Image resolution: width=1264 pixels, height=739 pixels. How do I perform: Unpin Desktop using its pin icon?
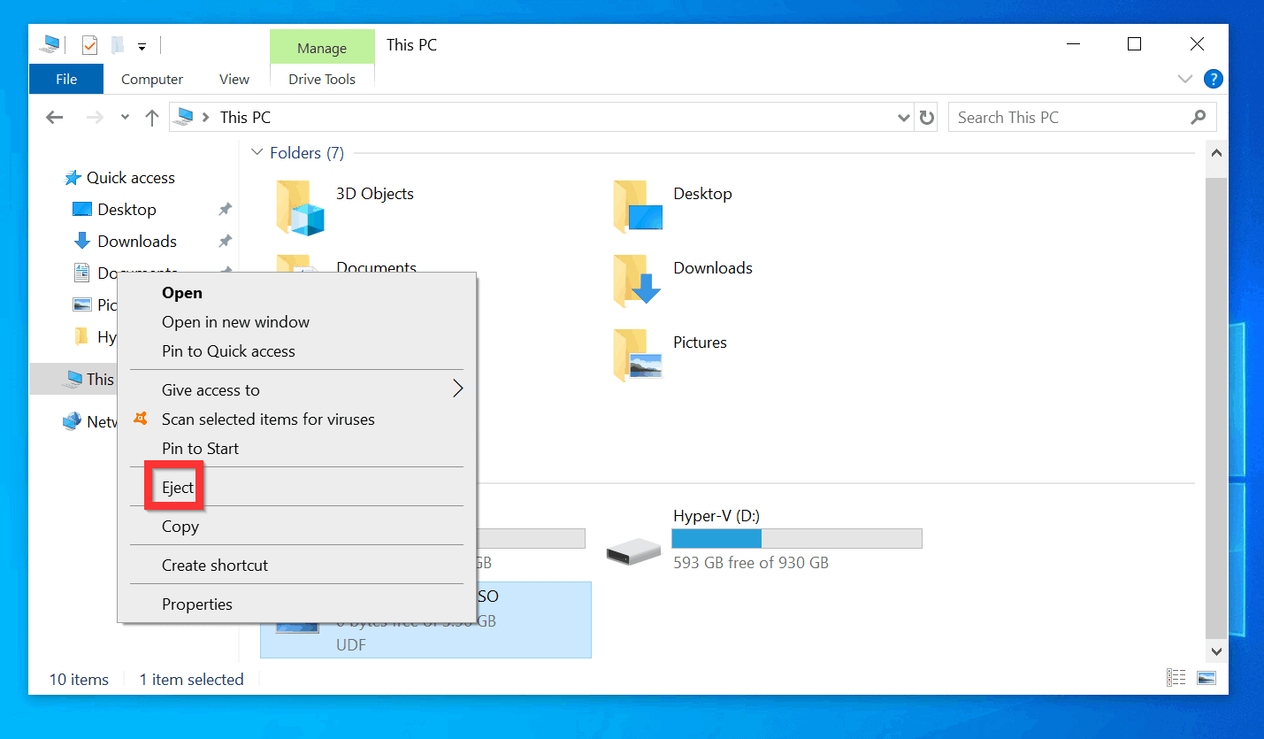[x=224, y=209]
